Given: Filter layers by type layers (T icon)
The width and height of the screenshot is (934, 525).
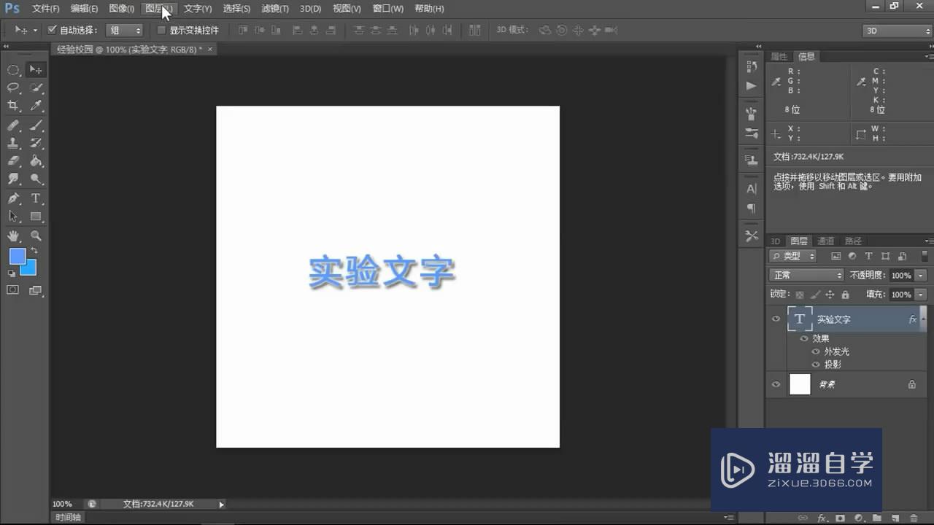Looking at the screenshot, I should coord(868,256).
